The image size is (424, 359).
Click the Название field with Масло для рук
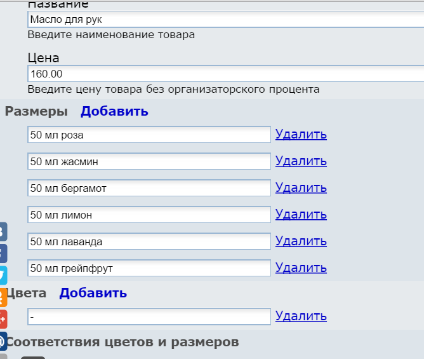click(226, 19)
